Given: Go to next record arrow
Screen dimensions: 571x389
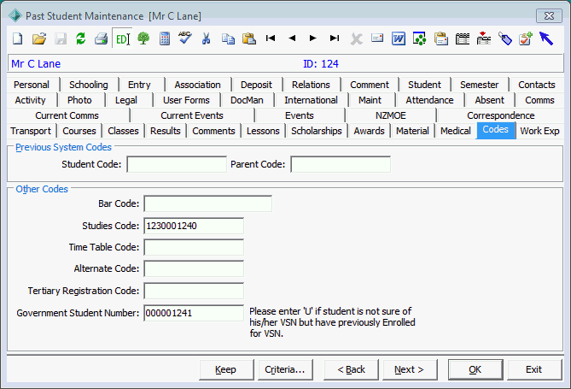Looking at the screenshot, I should click(x=312, y=38).
